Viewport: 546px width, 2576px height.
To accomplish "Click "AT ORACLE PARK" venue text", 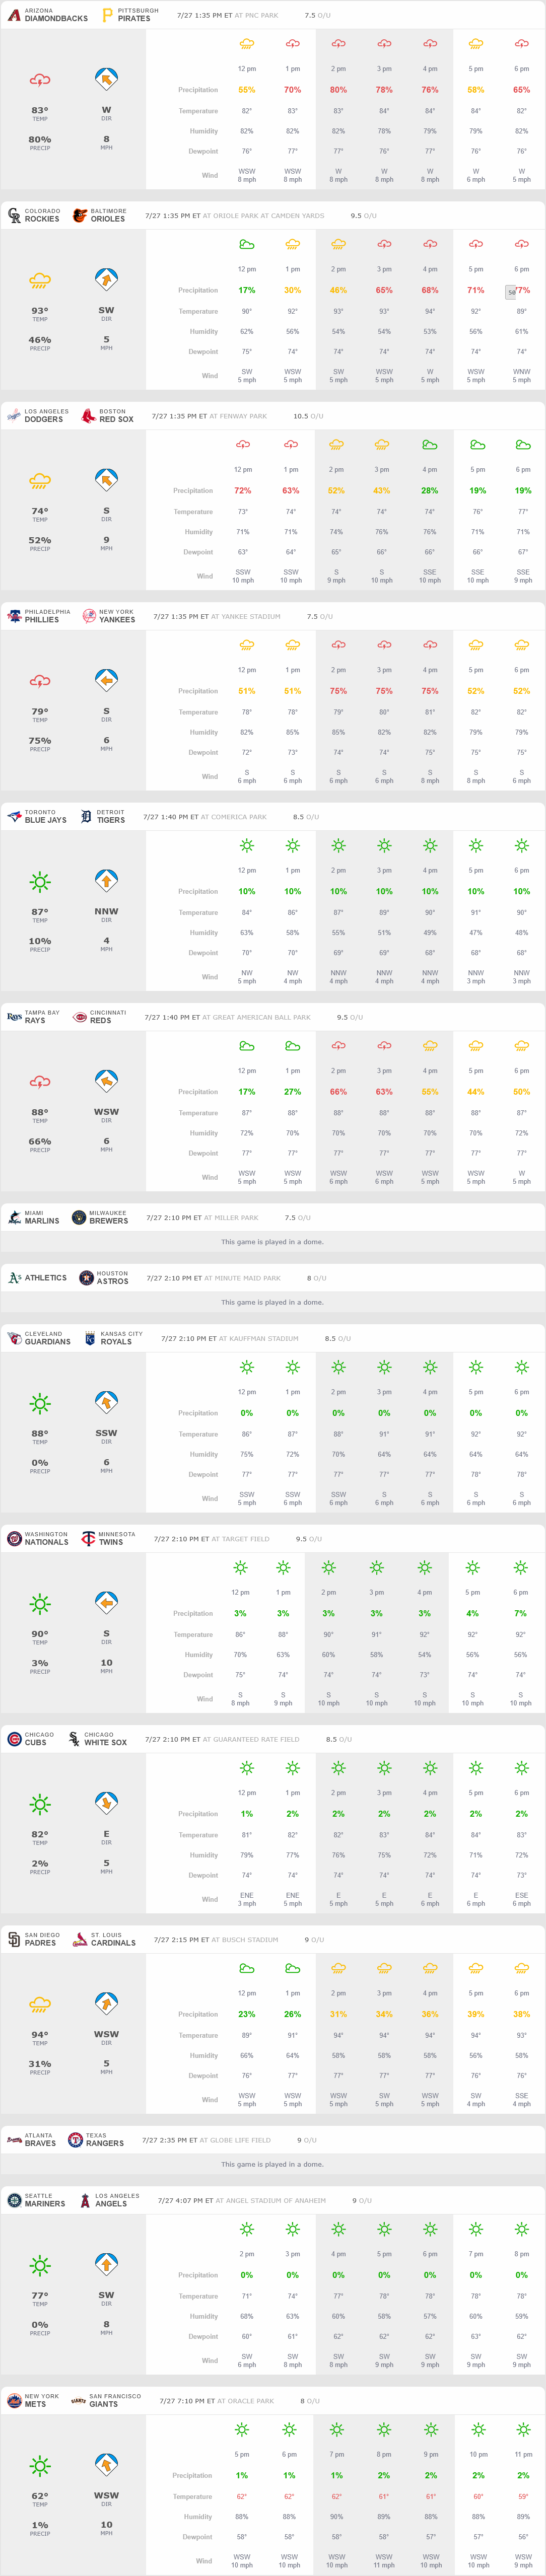I will 245,2401.
